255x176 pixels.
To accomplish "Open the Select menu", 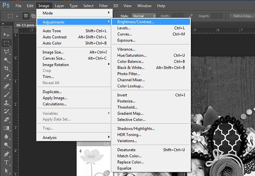I will tap(88, 6).
